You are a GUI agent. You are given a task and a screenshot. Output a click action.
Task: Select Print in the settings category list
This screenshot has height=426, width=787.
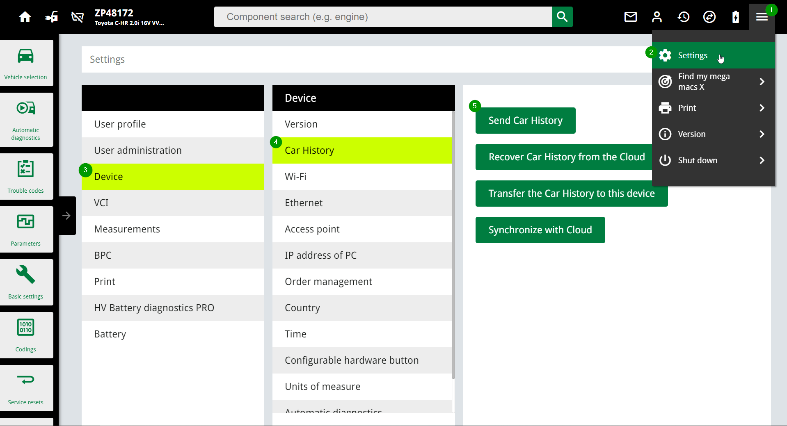click(x=173, y=282)
